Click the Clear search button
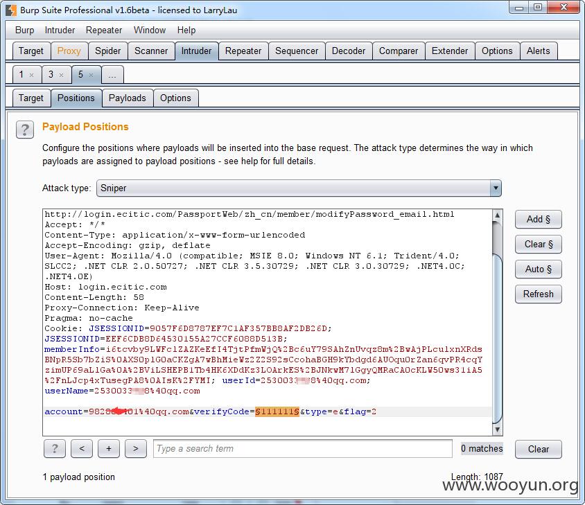The width and height of the screenshot is (585, 505). pos(539,449)
